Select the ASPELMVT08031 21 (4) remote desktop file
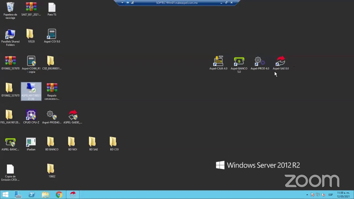The image size is (354, 199). pos(31,91)
